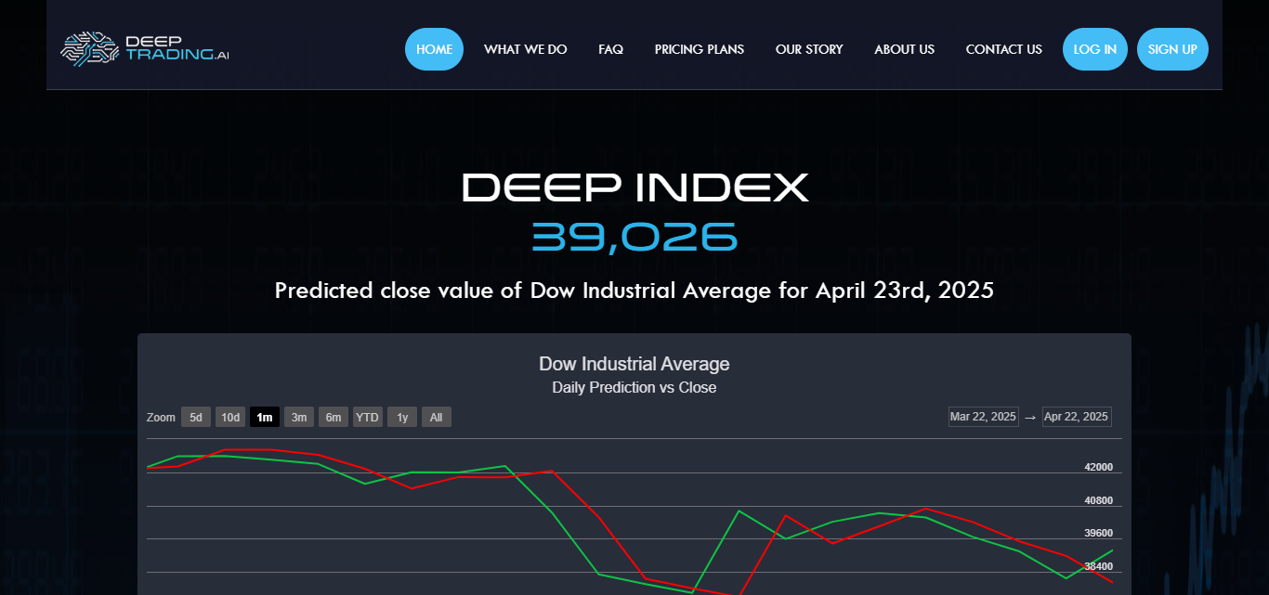
Task: Switch chart zoom to 6m
Action: coord(334,417)
